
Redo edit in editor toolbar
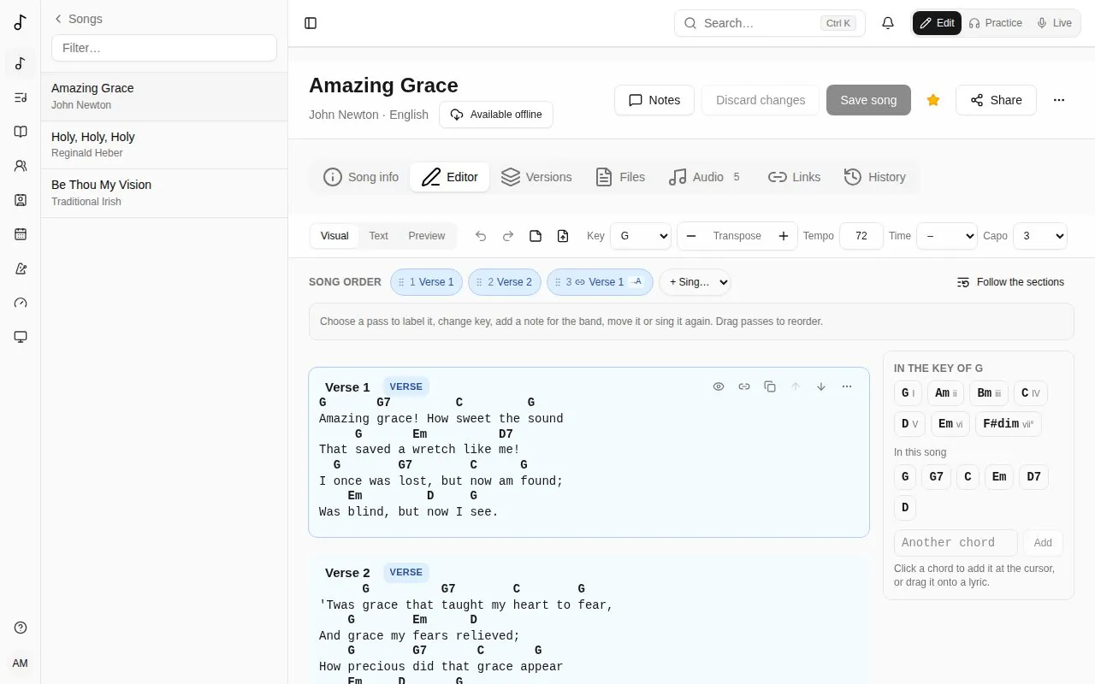tap(508, 236)
